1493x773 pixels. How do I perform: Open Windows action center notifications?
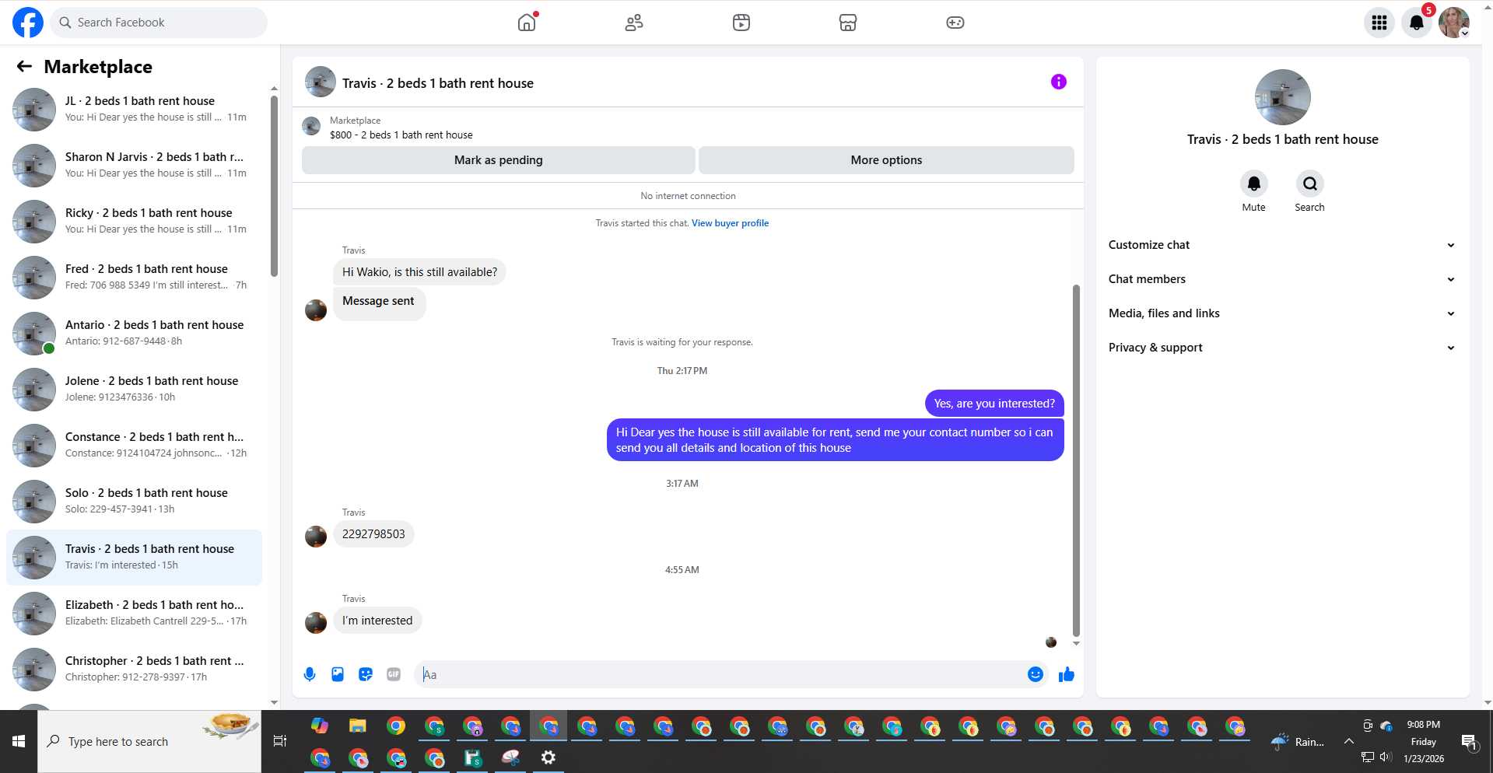tap(1470, 742)
